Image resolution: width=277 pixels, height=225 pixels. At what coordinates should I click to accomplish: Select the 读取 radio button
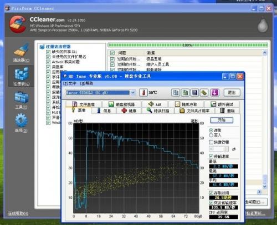pyautogui.click(x=211, y=130)
